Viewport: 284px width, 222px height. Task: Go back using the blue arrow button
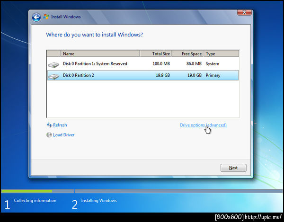pyautogui.click(x=36, y=18)
